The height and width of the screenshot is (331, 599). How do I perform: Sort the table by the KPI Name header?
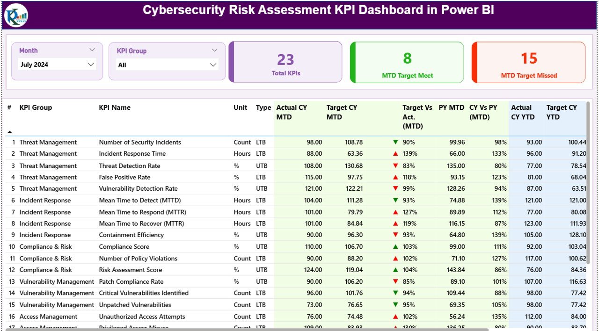click(x=115, y=108)
